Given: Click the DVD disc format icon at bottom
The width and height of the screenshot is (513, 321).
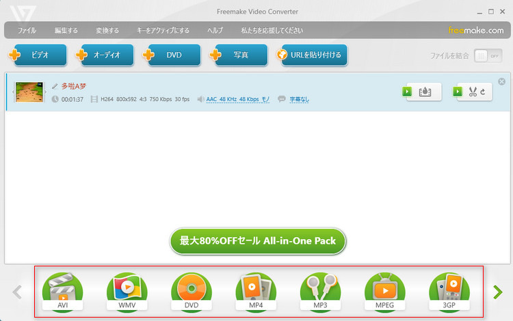Looking at the screenshot, I should click(x=192, y=292).
